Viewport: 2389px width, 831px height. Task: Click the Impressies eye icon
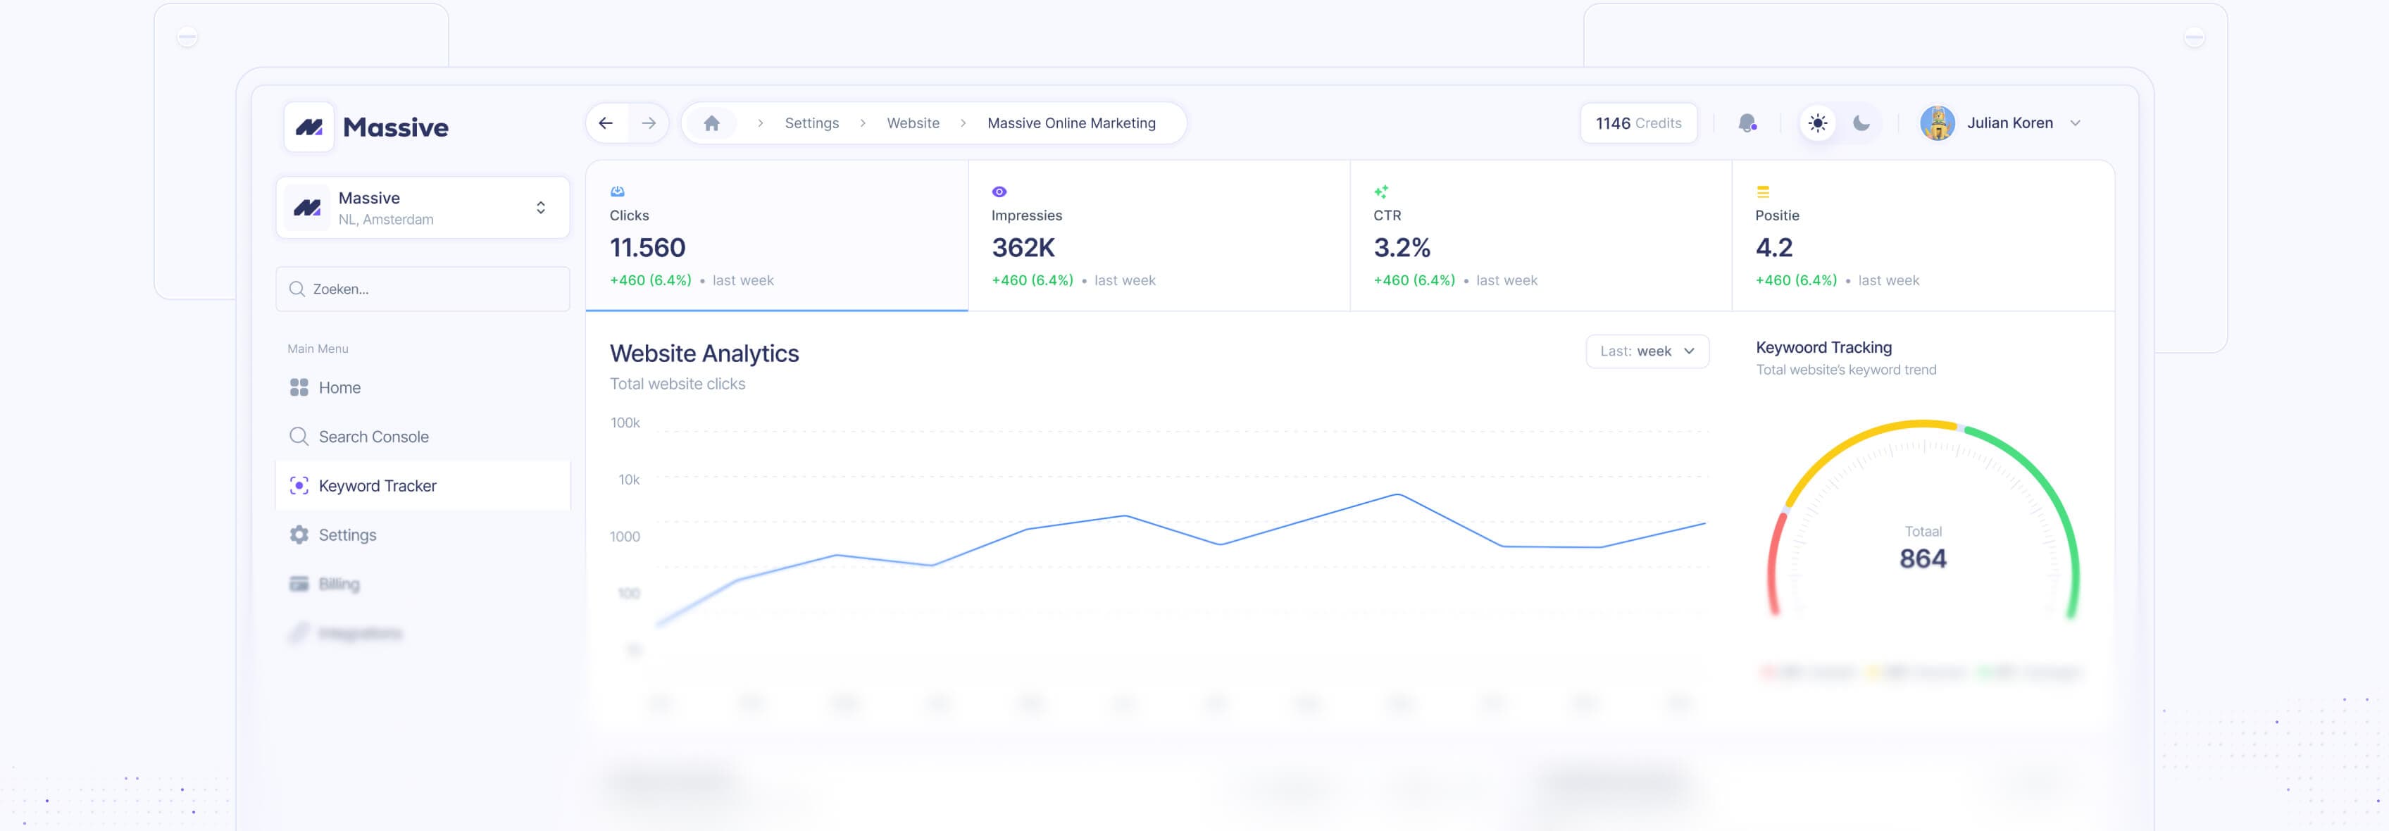coord(999,192)
